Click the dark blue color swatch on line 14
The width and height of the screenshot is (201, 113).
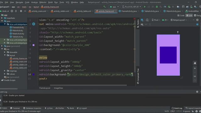(34, 74)
